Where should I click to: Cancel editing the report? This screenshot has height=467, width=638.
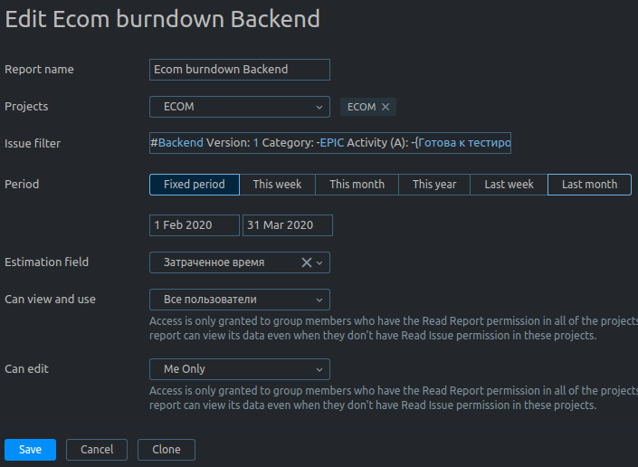[x=97, y=450]
